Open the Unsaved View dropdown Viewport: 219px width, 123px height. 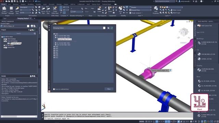pos(140,10)
